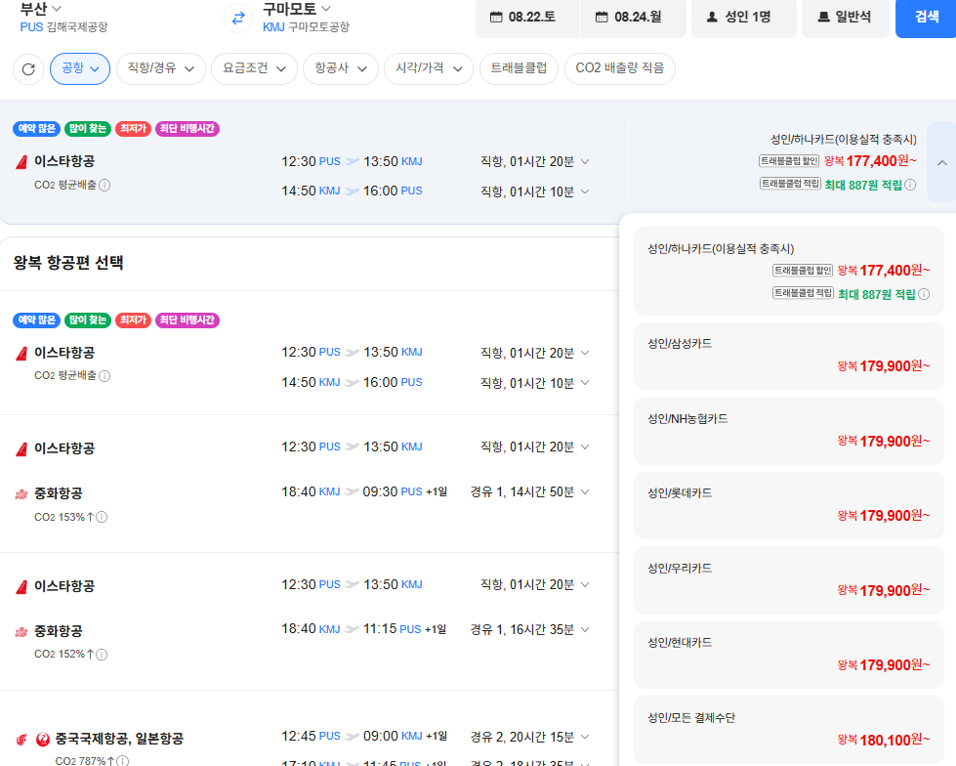Choose the 성인/현대카드 fare option
The width and height of the screenshot is (956, 766).
(x=789, y=655)
